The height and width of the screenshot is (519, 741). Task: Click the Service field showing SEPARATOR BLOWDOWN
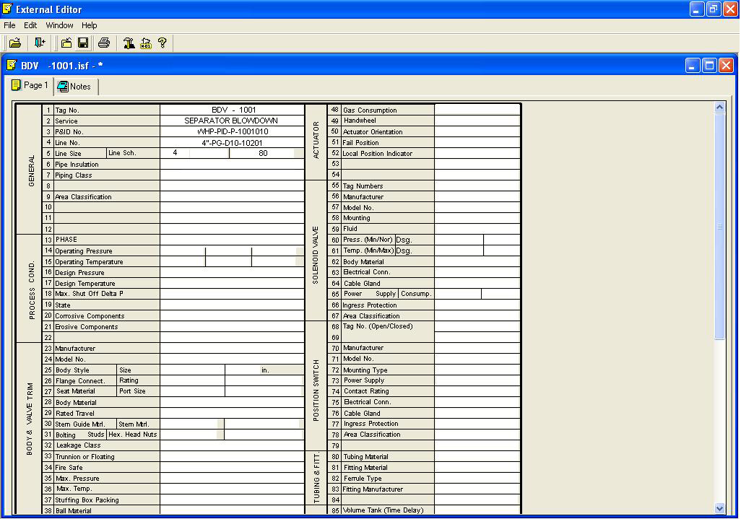click(x=233, y=121)
